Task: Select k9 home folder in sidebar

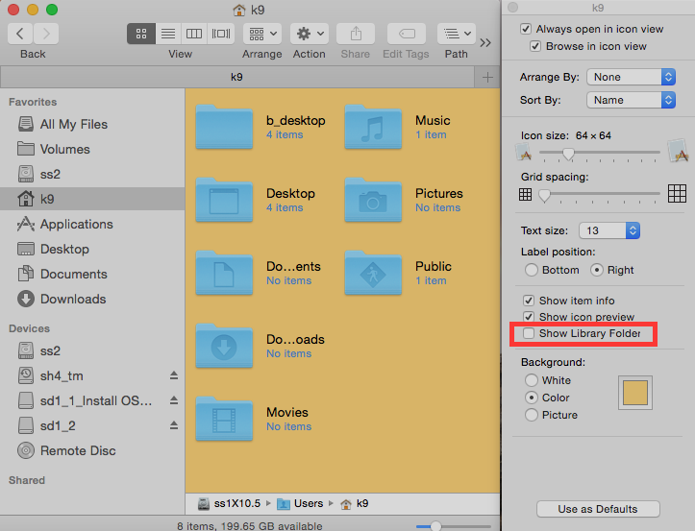Action: [92, 199]
